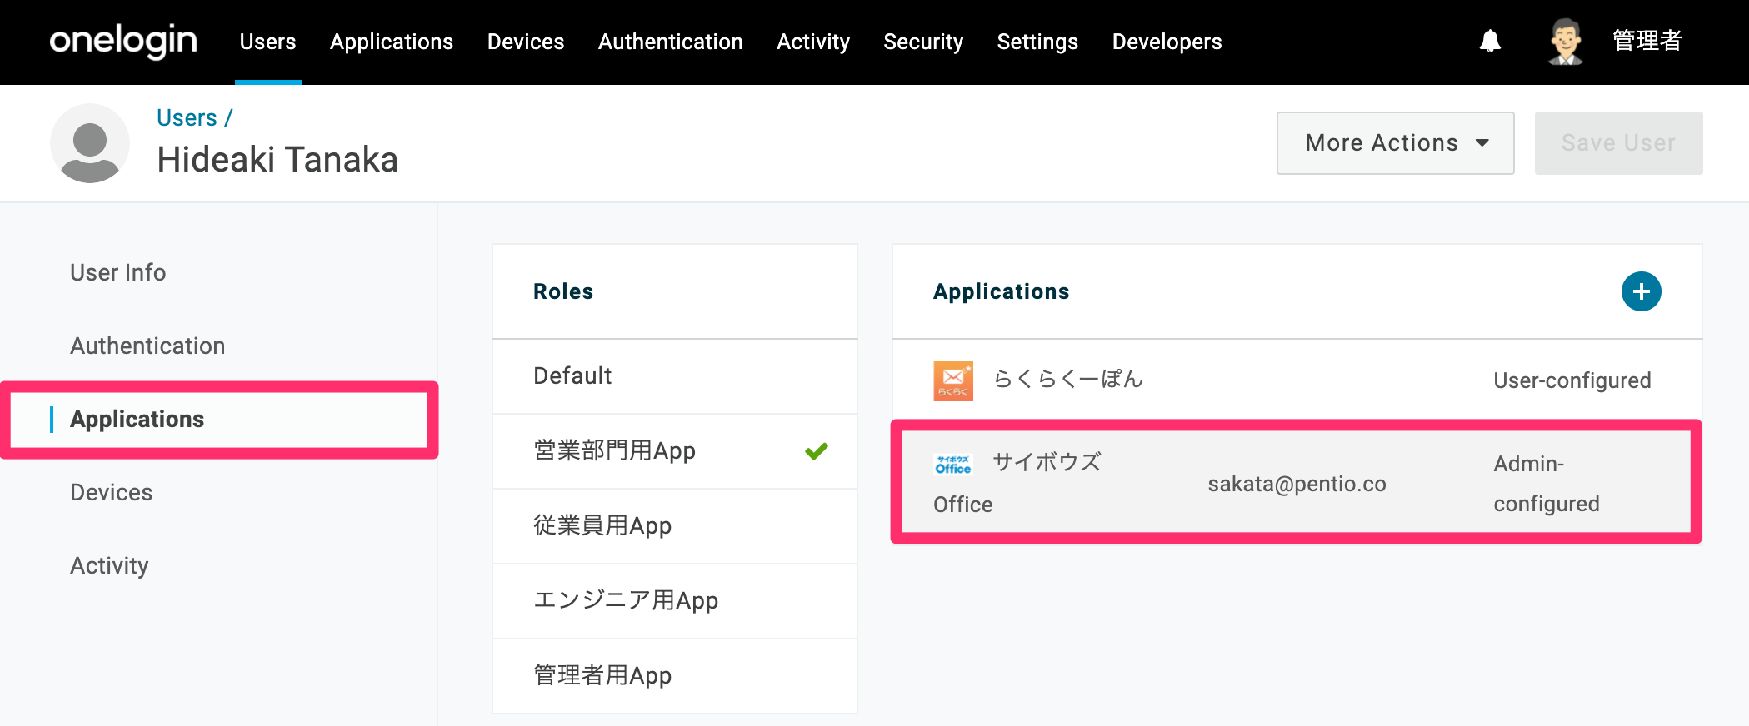The width and height of the screenshot is (1749, 726).
Task: Open the 管理者 account menu
Action: [x=1647, y=41]
